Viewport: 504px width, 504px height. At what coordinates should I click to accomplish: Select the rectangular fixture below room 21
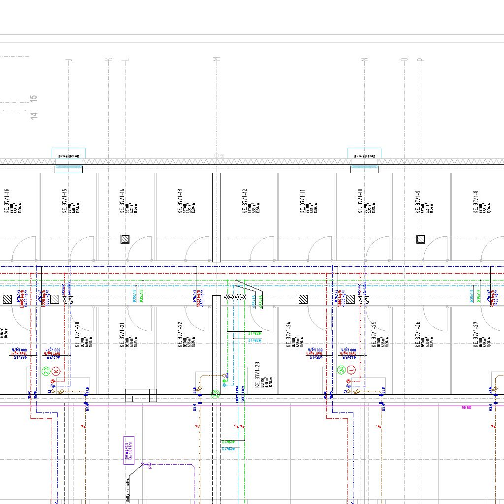pos(141,395)
